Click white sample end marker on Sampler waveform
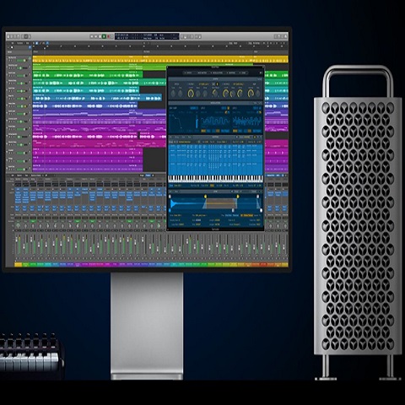 (x=262, y=210)
